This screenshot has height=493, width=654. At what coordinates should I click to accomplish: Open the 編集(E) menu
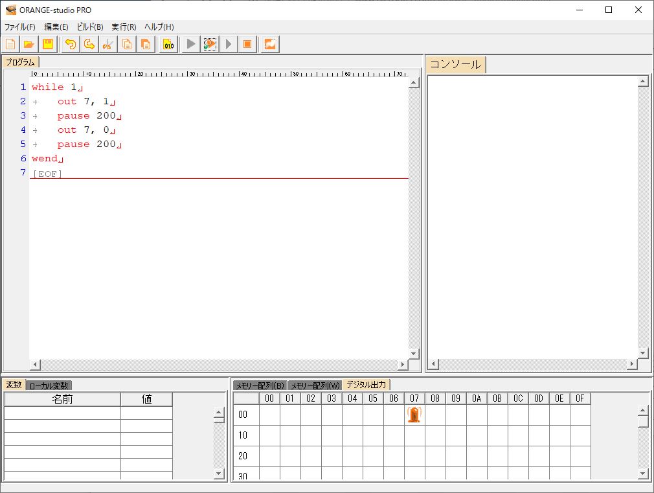click(x=56, y=27)
